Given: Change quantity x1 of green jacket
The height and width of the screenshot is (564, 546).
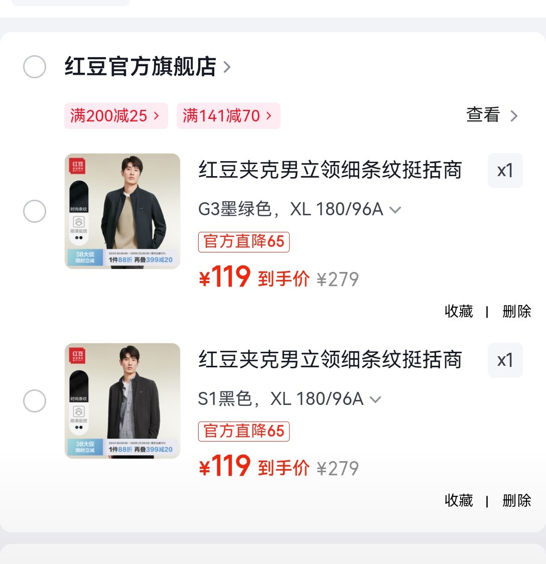Looking at the screenshot, I should [x=505, y=171].
